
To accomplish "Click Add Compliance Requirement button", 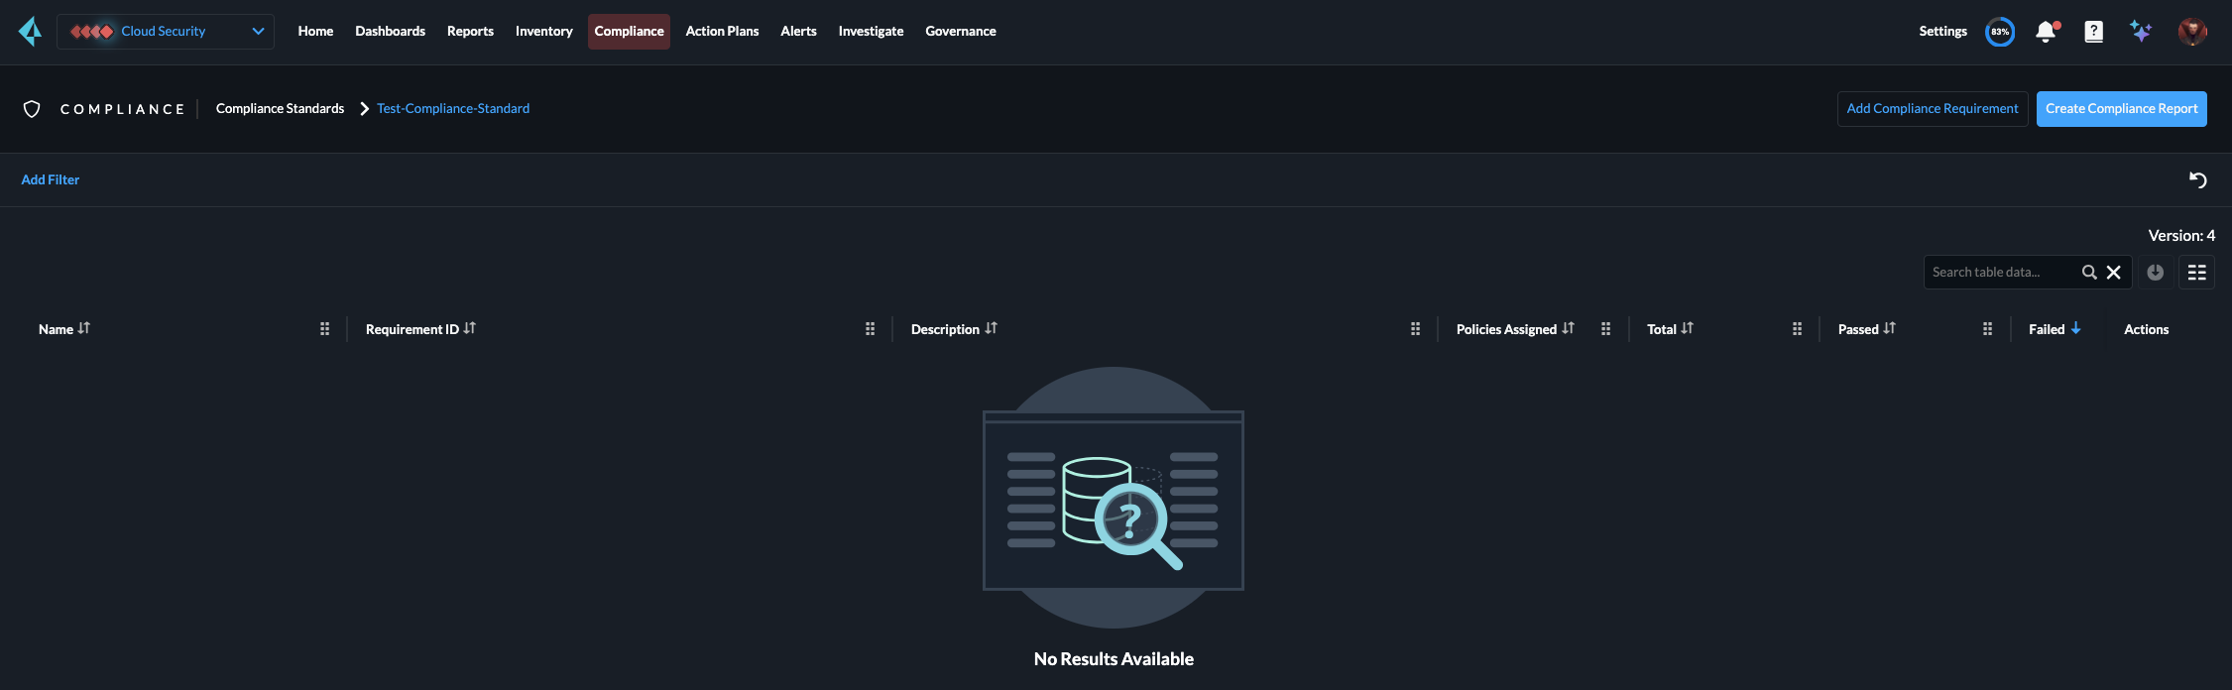I will [x=1932, y=109].
